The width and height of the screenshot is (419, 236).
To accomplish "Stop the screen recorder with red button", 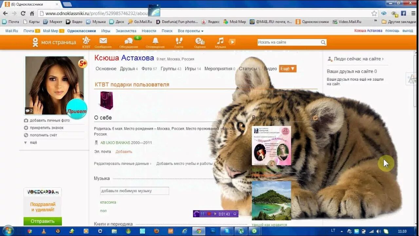I will [x=209, y=214].
